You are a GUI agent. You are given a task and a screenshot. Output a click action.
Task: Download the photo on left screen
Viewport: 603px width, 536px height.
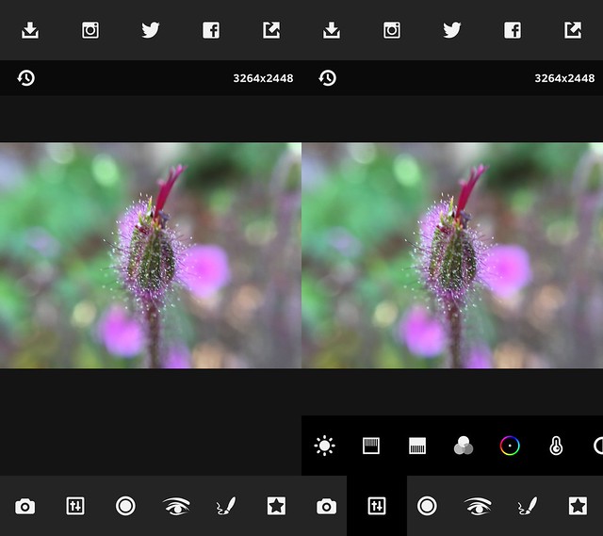[30, 30]
